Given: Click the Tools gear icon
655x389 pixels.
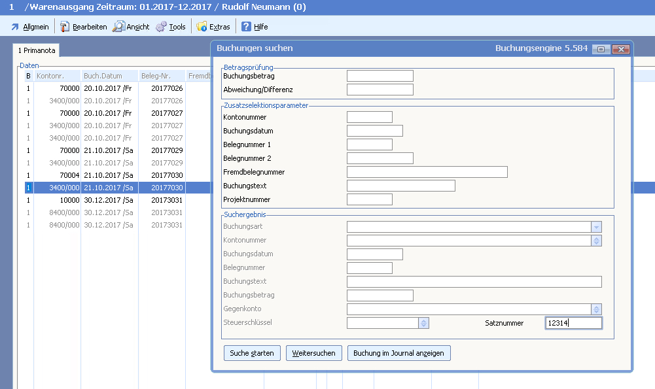Looking at the screenshot, I should point(161,27).
